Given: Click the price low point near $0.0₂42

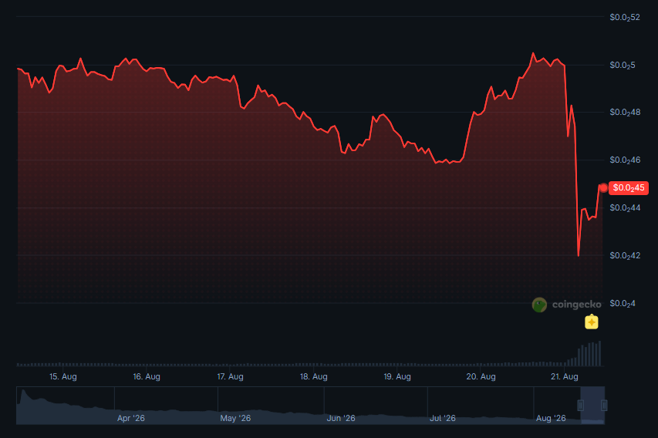Looking at the screenshot, I should [x=579, y=254].
